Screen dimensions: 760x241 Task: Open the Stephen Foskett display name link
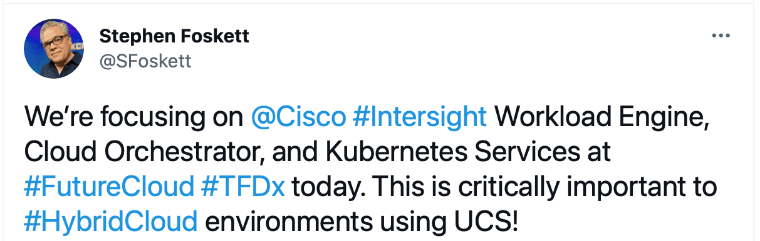coord(174,37)
